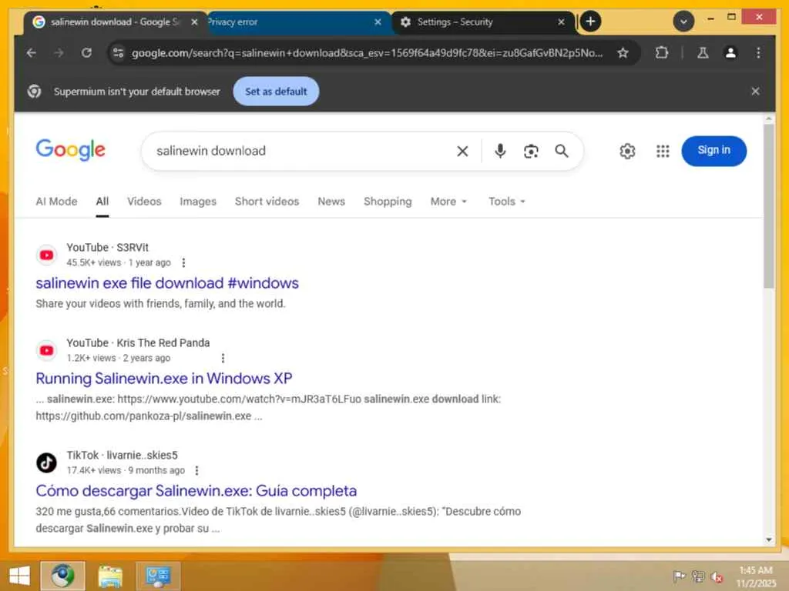
Task: Open a new tab with the plus button
Action: [591, 22]
